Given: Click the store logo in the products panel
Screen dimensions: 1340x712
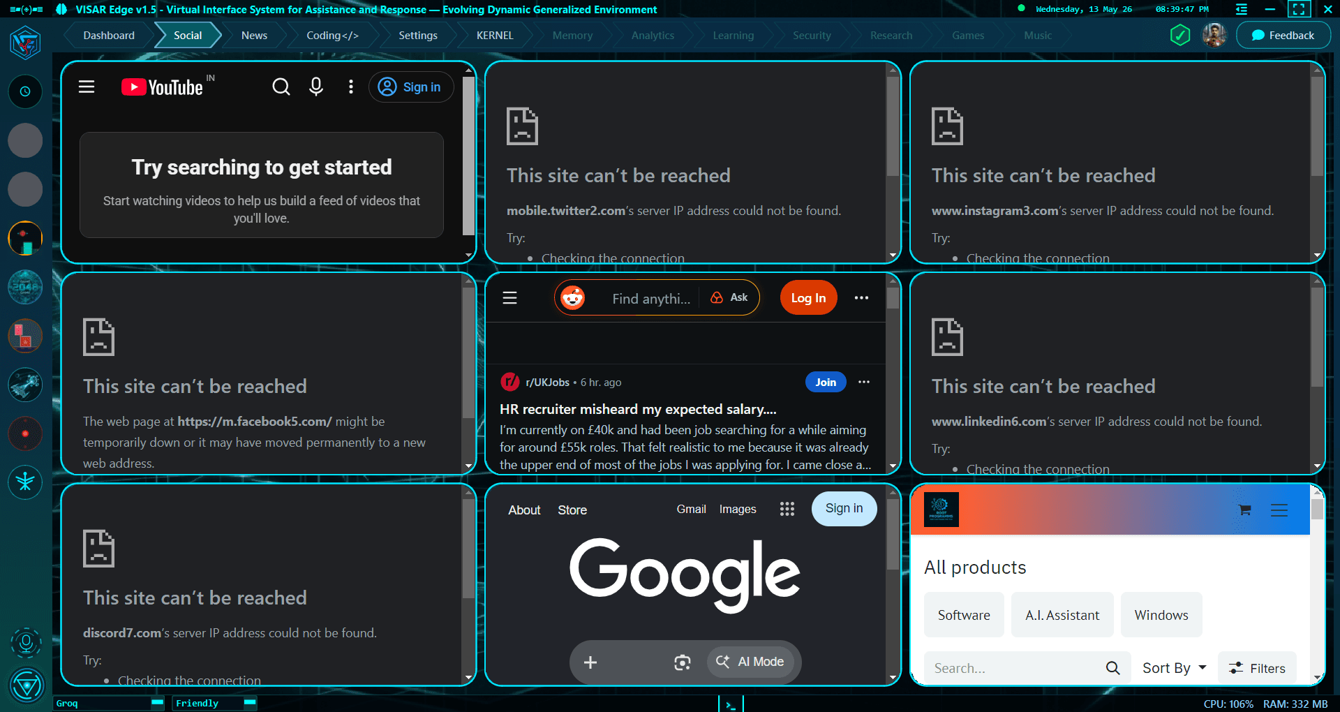Looking at the screenshot, I should pos(941,510).
